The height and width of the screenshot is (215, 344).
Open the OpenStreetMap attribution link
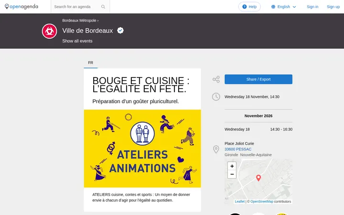(x=262, y=202)
